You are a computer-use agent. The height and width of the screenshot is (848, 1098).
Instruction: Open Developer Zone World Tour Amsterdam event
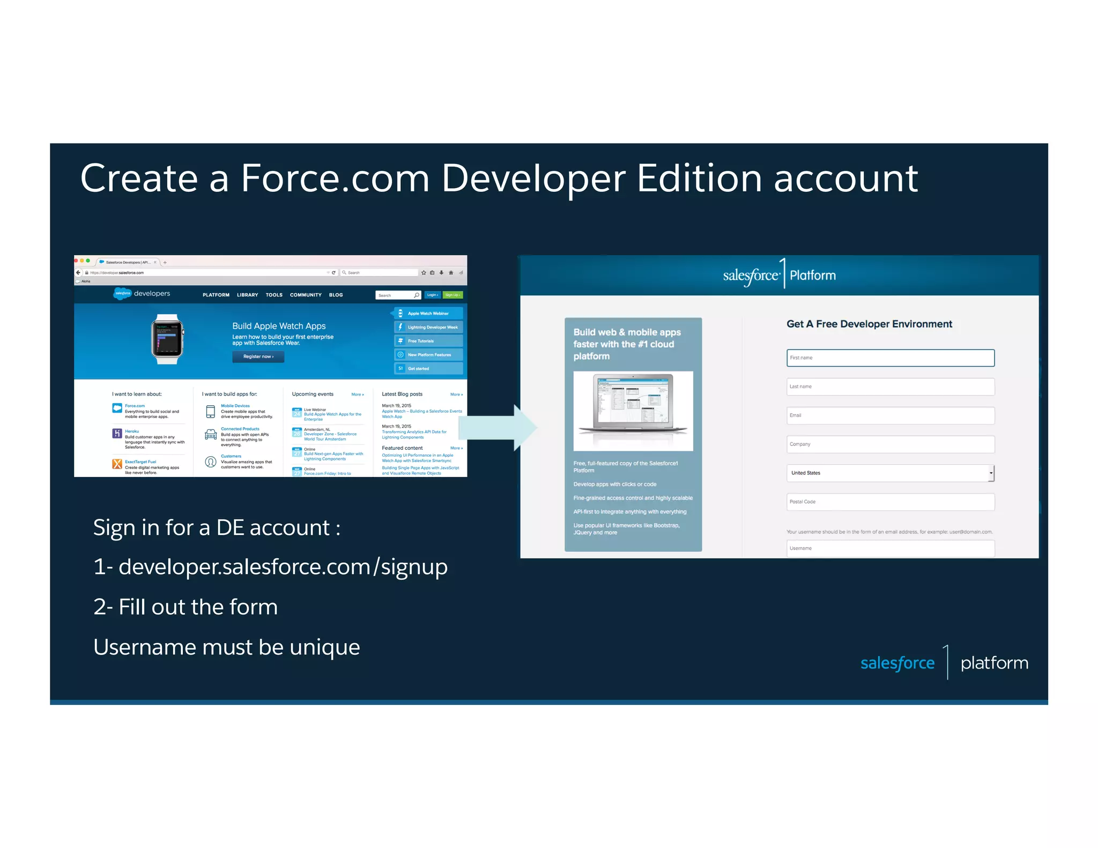(x=330, y=436)
